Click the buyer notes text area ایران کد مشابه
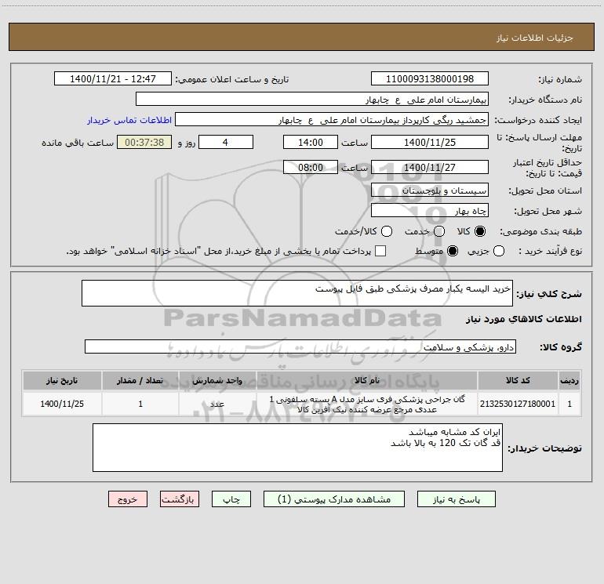Viewport: 604px width, 584px height. [297, 448]
